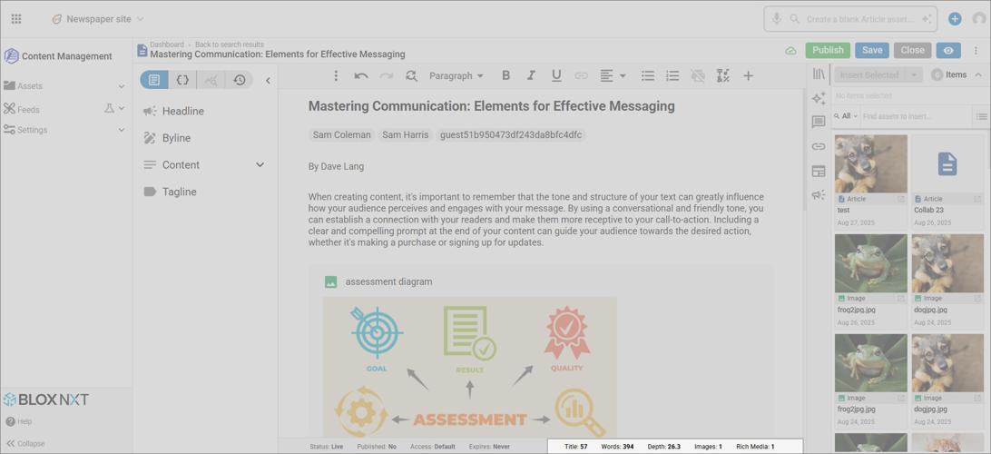Toggle bold formatting
This screenshot has width=991, height=454.
click(x=505, y=76)
